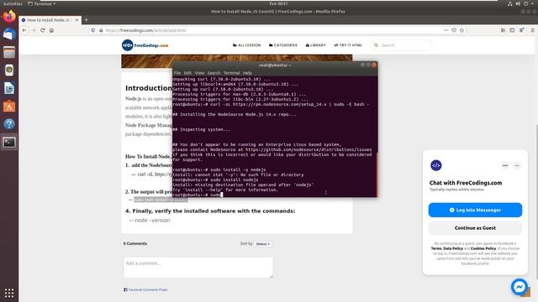Viewport: 538px width, 302px height.
Task: Open the clock showing Tue 00:51
Action: [x=278, y=3]
